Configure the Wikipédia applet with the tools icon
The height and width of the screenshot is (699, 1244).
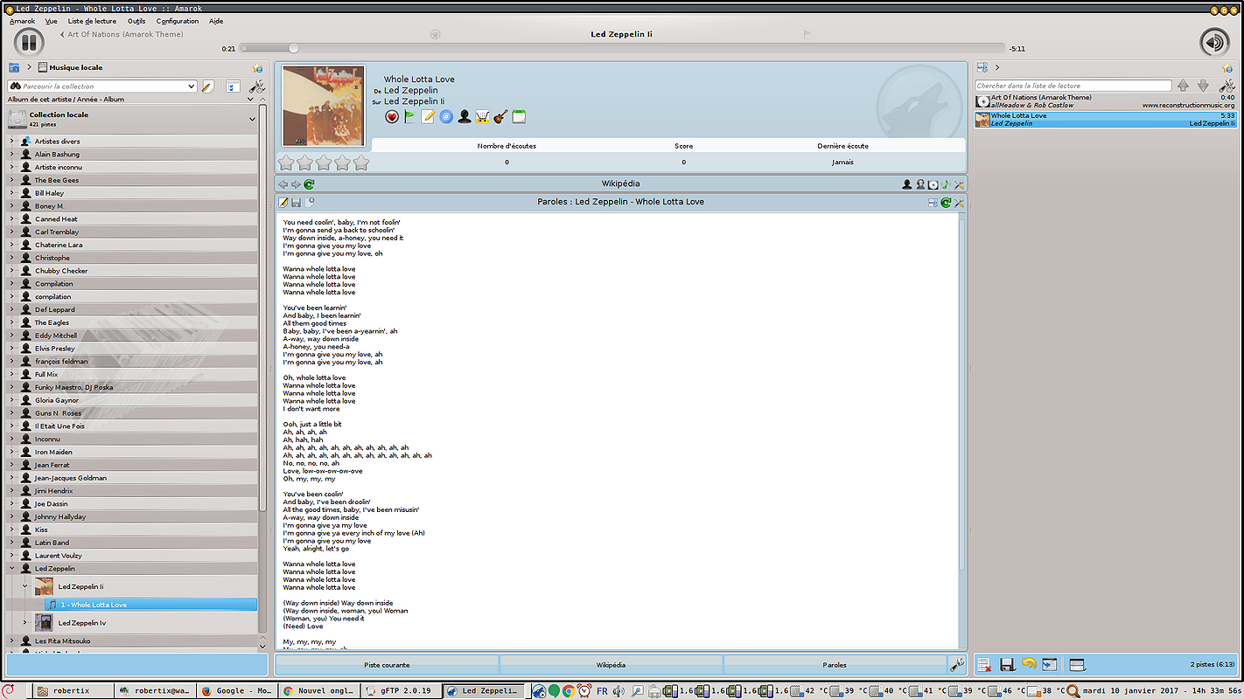tap(959, 184)
